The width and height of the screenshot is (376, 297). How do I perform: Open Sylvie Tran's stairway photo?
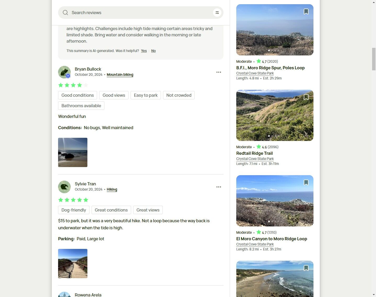73,264
